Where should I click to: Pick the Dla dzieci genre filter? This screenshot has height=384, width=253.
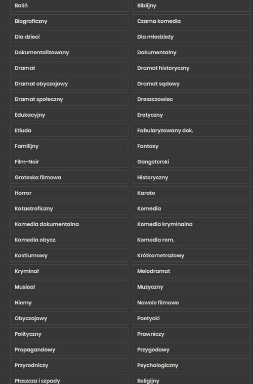(69, 37)
